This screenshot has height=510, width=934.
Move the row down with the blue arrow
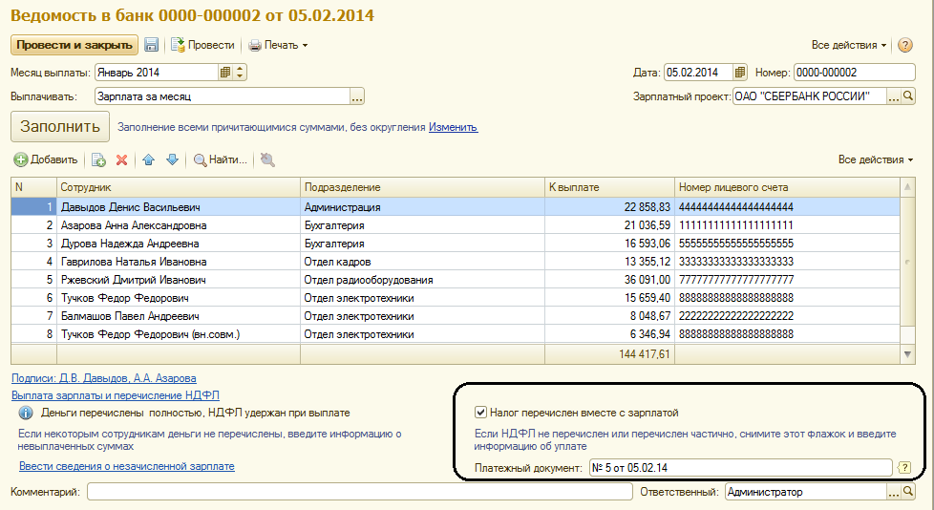click(x=172, y=159)
